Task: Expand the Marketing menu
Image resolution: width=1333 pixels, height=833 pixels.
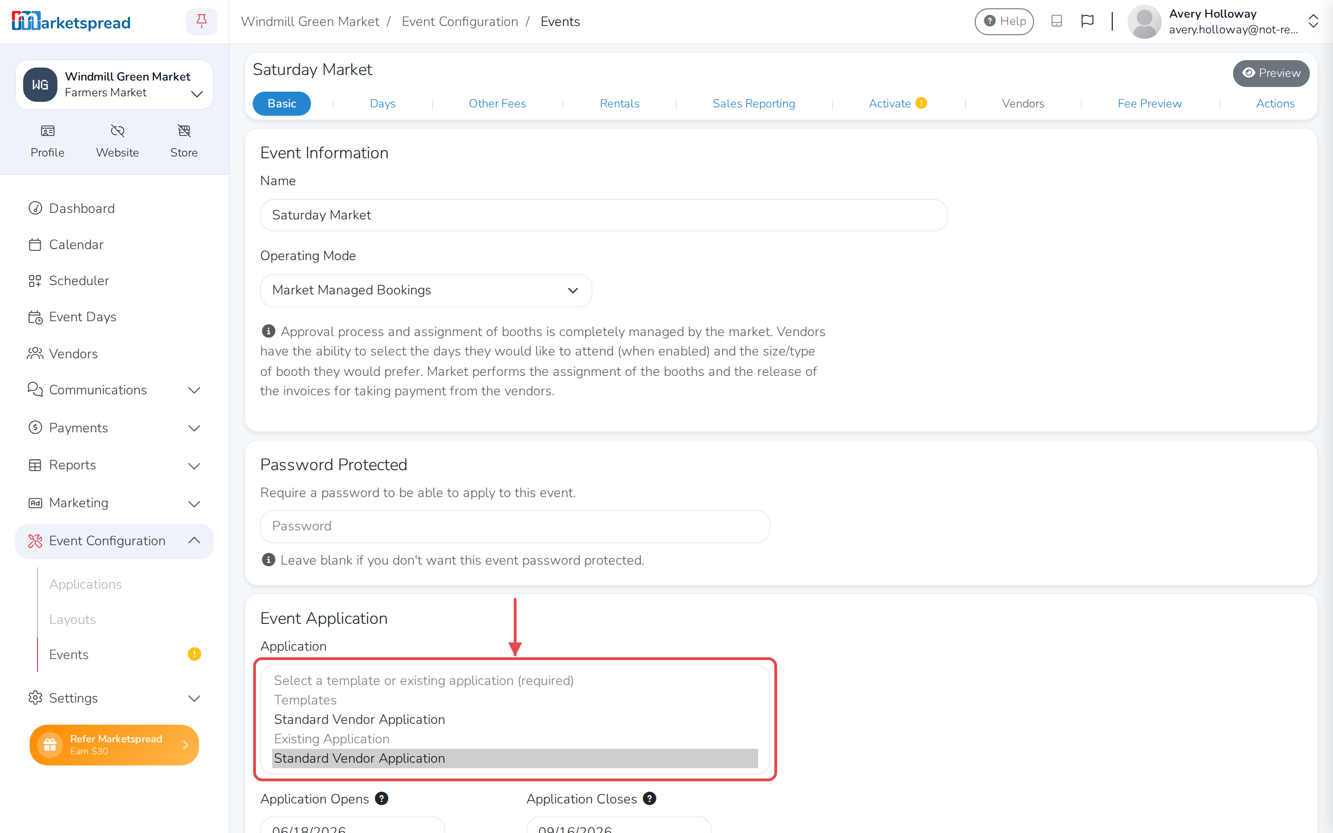Action: 114,503
